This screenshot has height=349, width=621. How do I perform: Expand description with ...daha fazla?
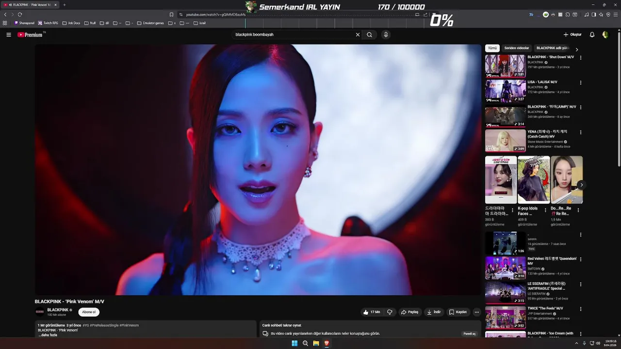[48, 335]
